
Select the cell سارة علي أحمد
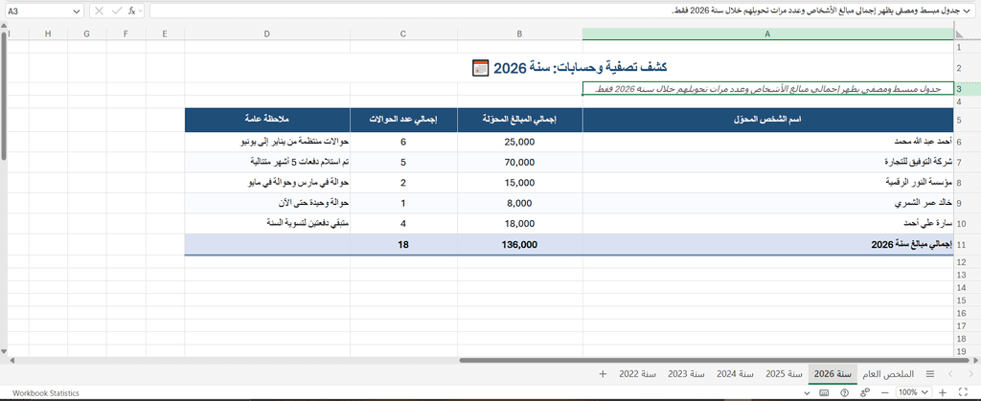point(767,224)
